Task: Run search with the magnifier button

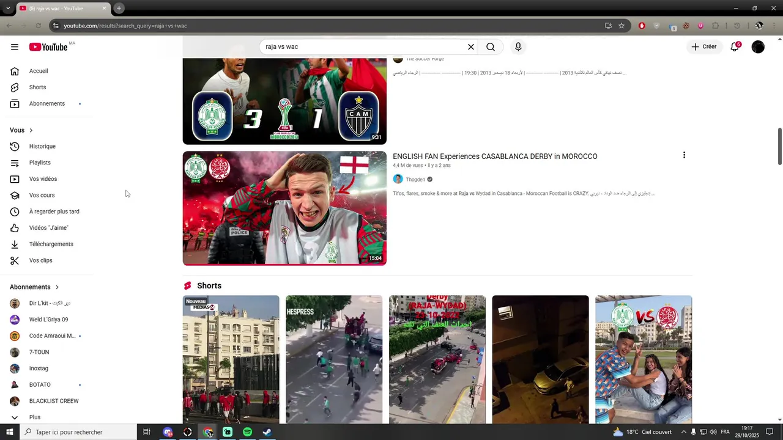Action: [491, 47]
